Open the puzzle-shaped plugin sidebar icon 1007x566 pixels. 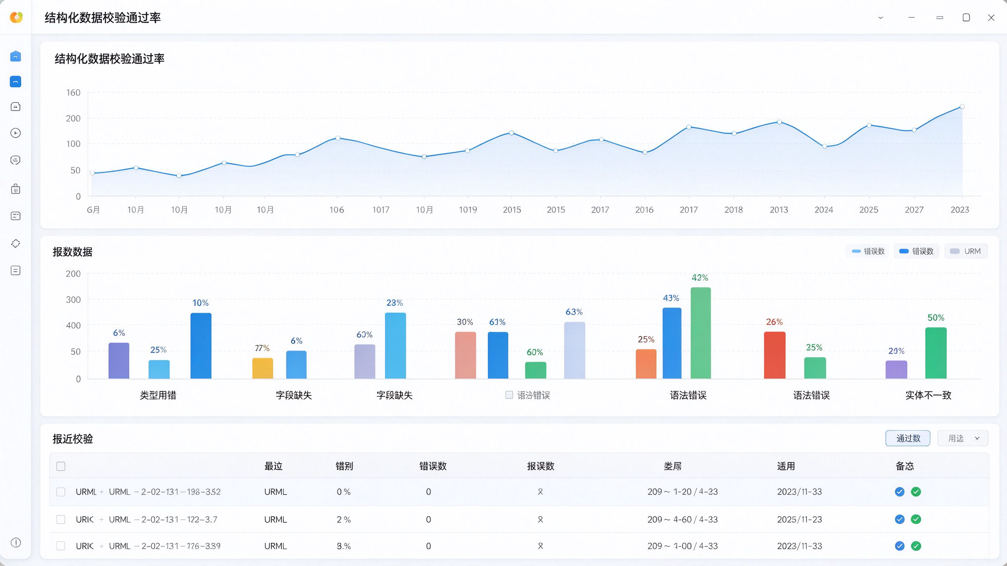(15, 243)
